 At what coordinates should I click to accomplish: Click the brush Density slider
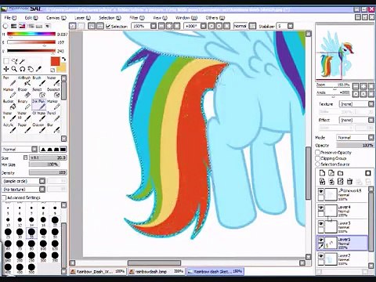(48, 172)
